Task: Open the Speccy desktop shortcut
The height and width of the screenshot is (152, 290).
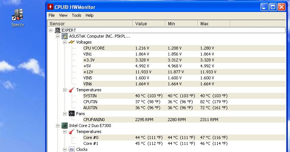Action: (18, 18)
